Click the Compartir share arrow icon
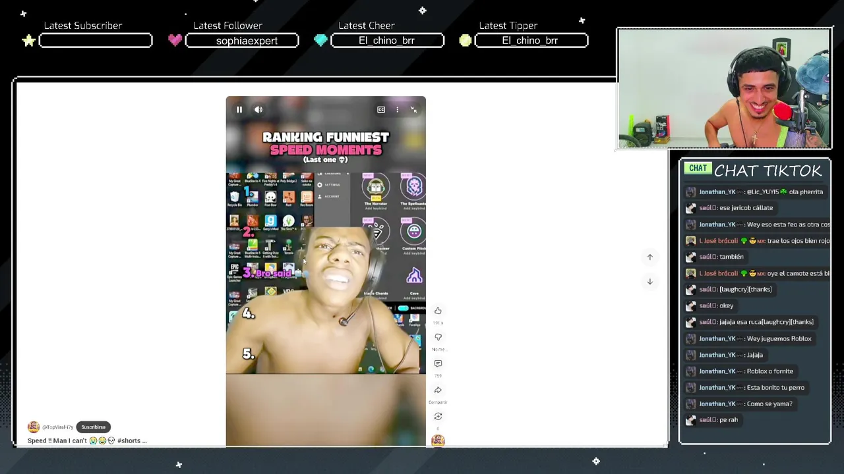844x474 pixels. click(438, 390)
